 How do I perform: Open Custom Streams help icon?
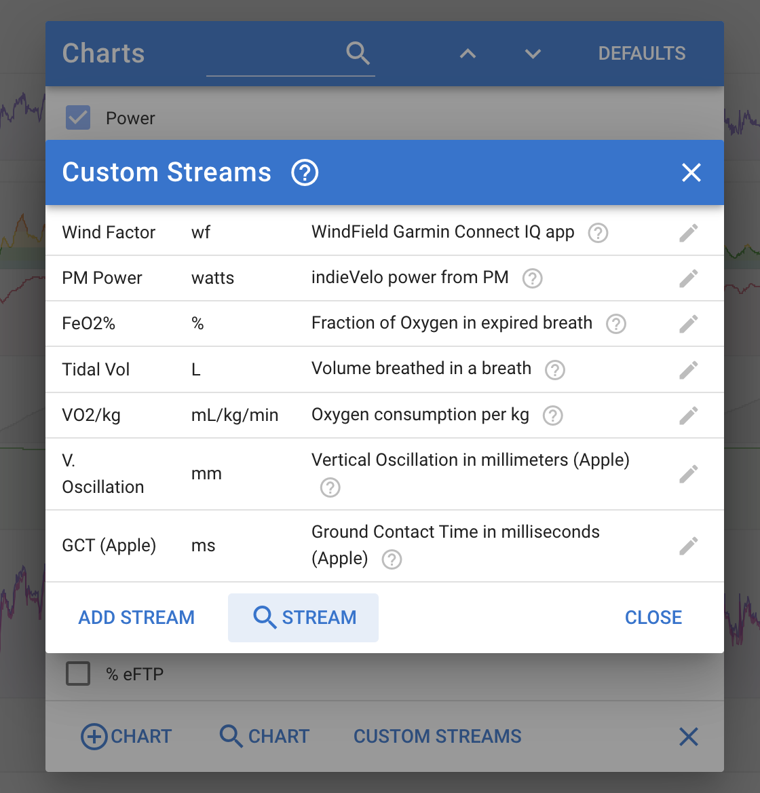(305, 172)
